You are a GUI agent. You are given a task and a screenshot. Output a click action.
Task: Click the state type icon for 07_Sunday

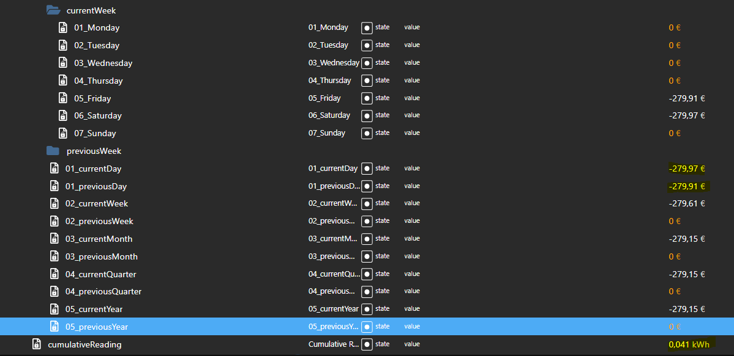coord(367,133)
